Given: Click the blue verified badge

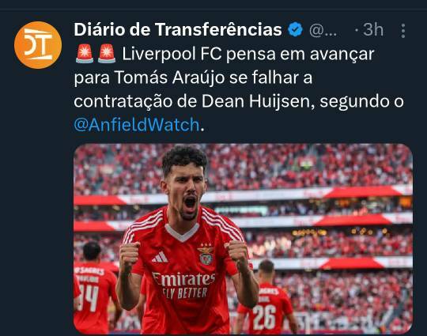Looking at the screenshot, I should point(295,30).
